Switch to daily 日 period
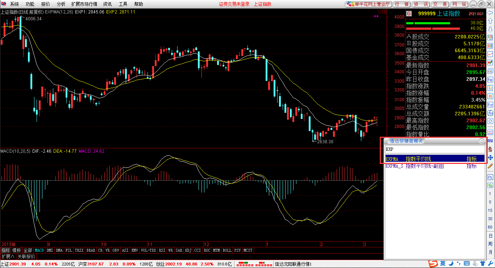This screenshot has height=268, width=495. [490, 235]
